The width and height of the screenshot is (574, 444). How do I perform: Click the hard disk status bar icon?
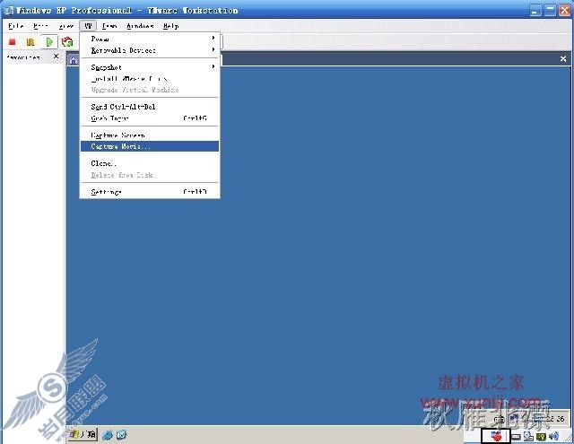coord(517,436)
